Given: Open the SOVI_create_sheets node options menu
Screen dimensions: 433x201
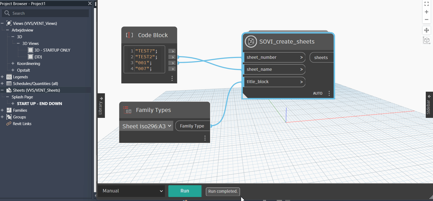Looking at the screenshot, I should pos(329,93).
